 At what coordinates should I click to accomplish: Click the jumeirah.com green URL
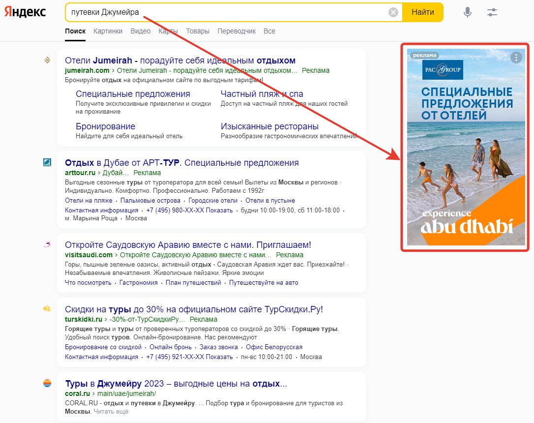pos(87,70)
